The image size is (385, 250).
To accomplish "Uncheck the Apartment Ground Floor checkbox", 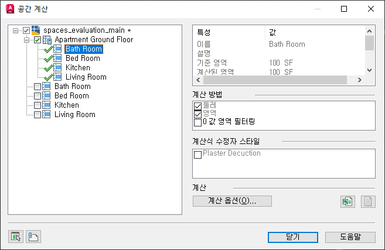I will coord(38,40).
